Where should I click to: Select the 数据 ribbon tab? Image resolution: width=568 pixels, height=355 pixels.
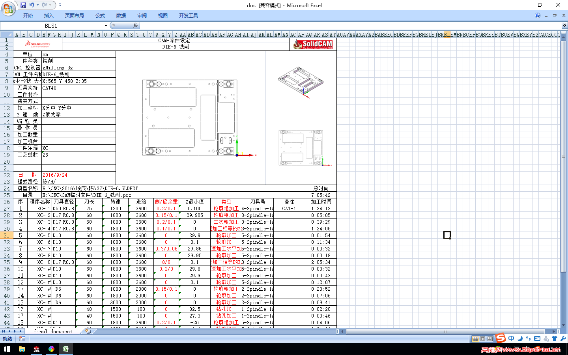pyautogui.click(x=121, y=16)
